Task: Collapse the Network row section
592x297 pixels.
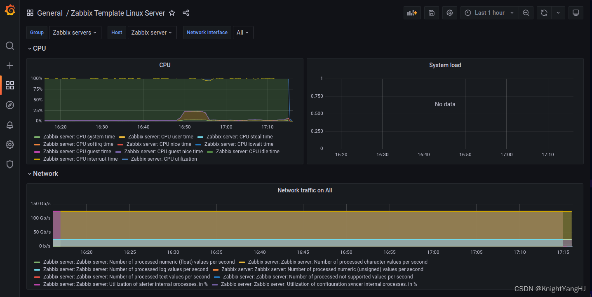Action: click(43, 173)
